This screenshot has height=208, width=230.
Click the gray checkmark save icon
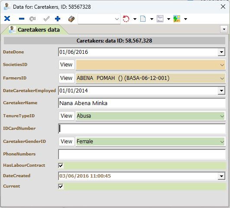pyautogui.click(x=46, y=19)
